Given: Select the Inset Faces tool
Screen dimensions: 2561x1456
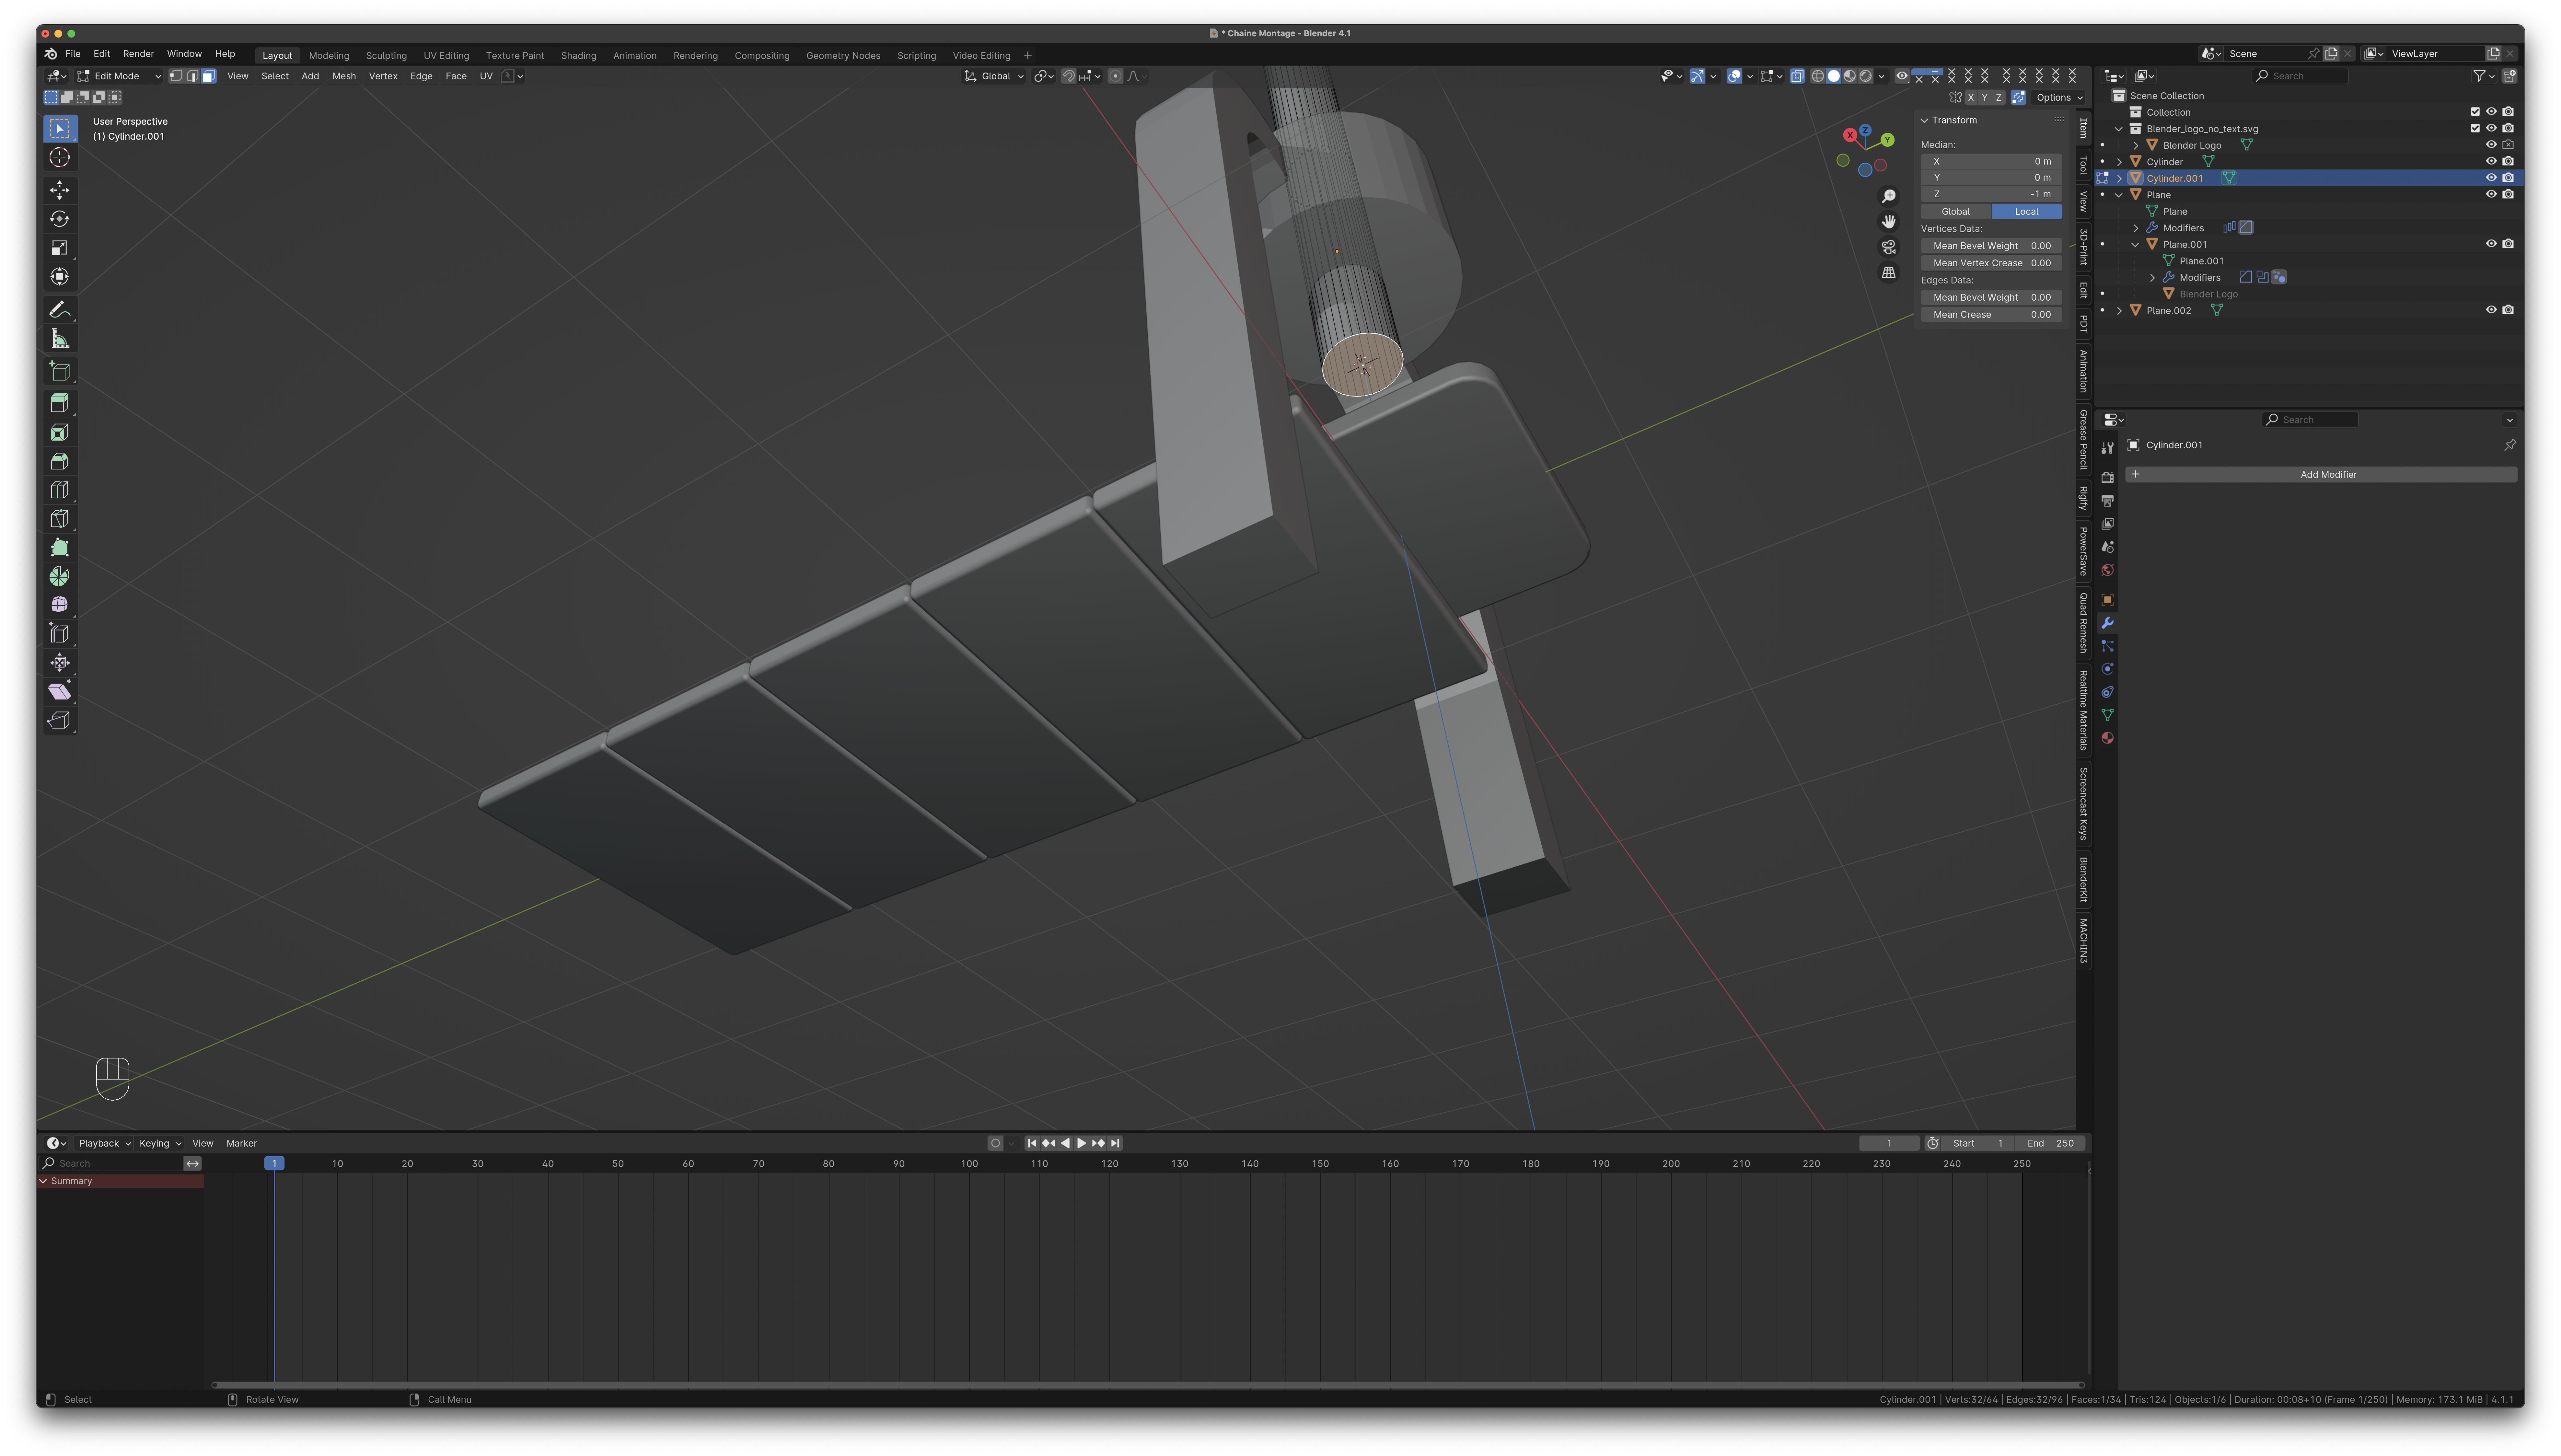Looking at the screenshot, I should pyautogui.click(x=60, y=432).
